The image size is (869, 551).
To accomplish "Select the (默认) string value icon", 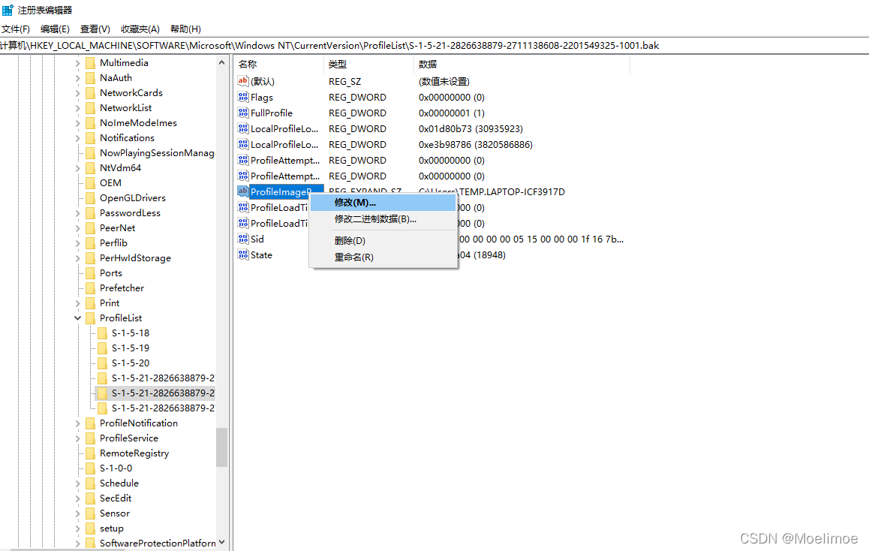I will (x=242, y=81).
